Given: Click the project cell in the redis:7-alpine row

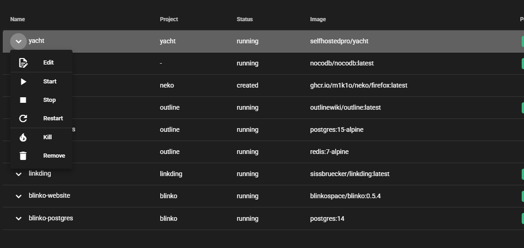Looking at the screenshot, I should (169, 152).
